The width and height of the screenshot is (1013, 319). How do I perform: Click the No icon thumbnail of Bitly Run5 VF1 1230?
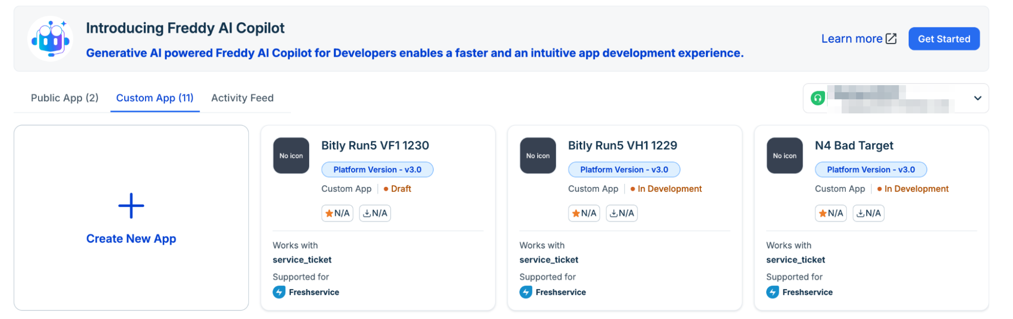point(291,155)
